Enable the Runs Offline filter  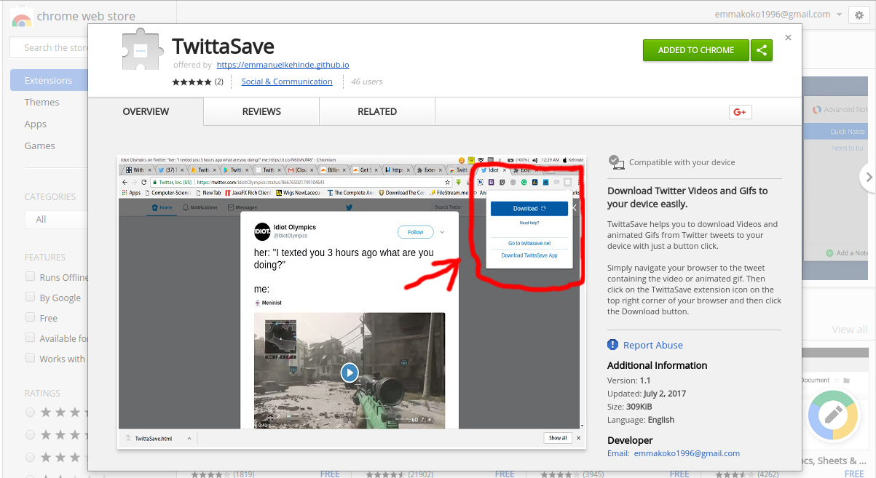coord(30,277)
